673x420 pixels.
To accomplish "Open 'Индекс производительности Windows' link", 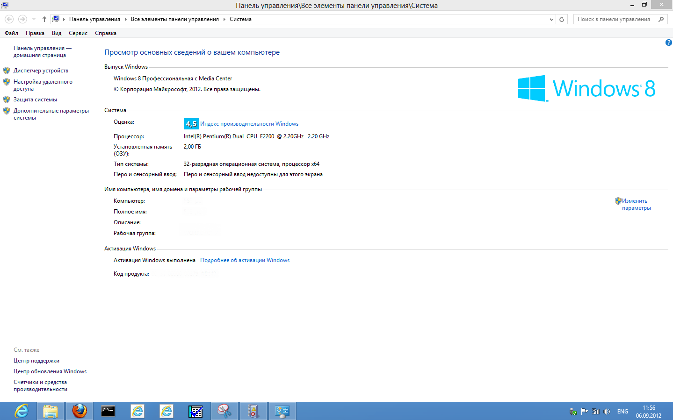I will 249,124.
